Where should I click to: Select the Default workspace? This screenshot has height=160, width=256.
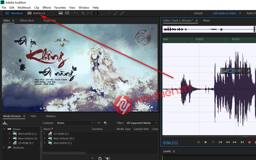pos(198,13)
